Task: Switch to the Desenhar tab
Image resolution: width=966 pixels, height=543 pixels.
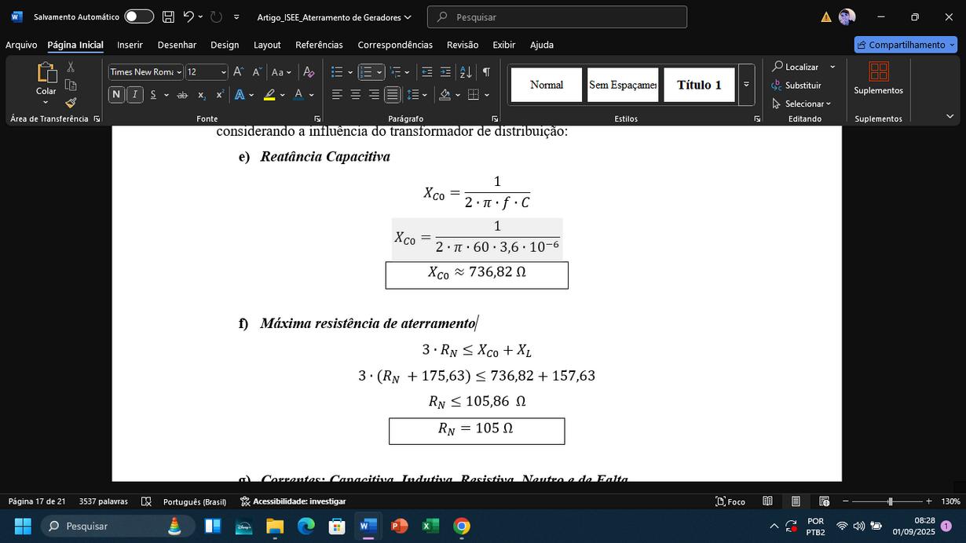Action: tap(177, 45)
